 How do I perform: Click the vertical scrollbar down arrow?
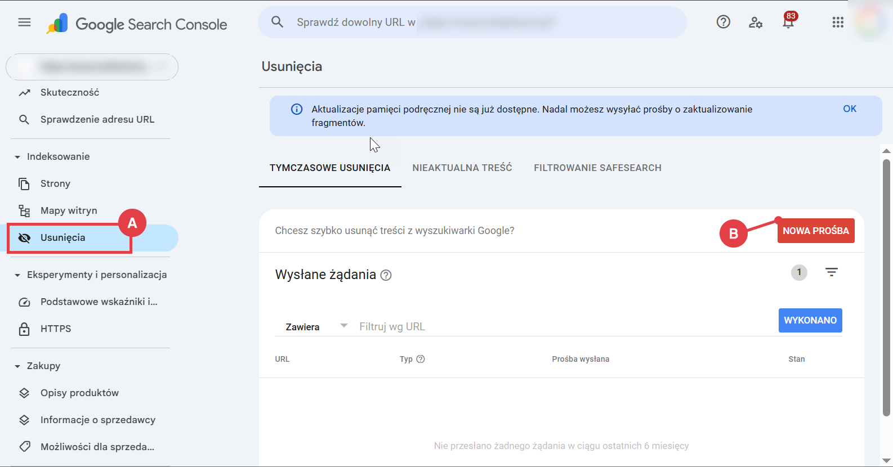pyautogui.click(x=886, y=461)
